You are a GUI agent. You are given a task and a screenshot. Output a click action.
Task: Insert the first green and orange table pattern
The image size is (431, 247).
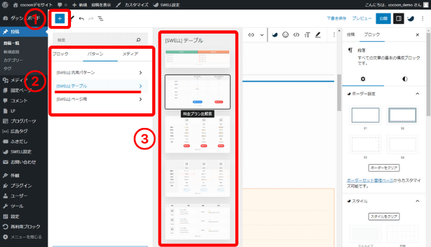(x=197, y=58)
